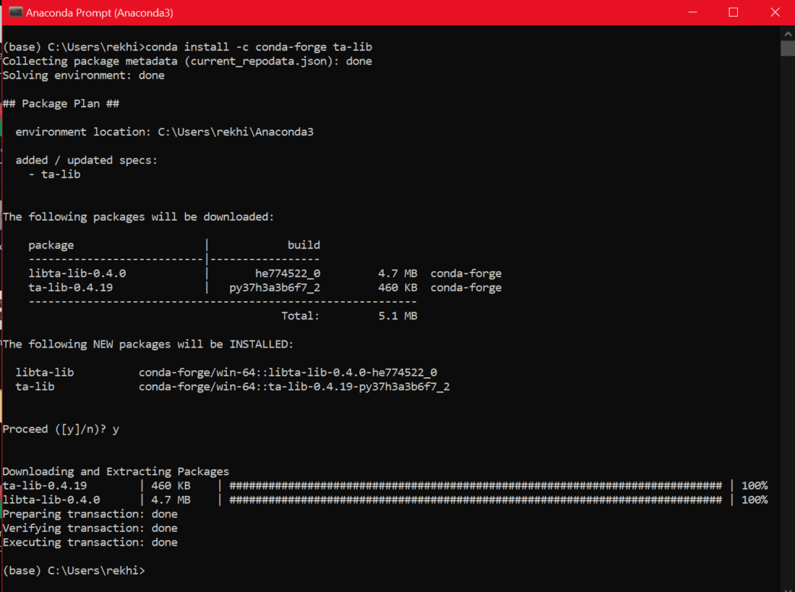Click the conda-forge channel label
795x592 pixels.
point(466,273)
